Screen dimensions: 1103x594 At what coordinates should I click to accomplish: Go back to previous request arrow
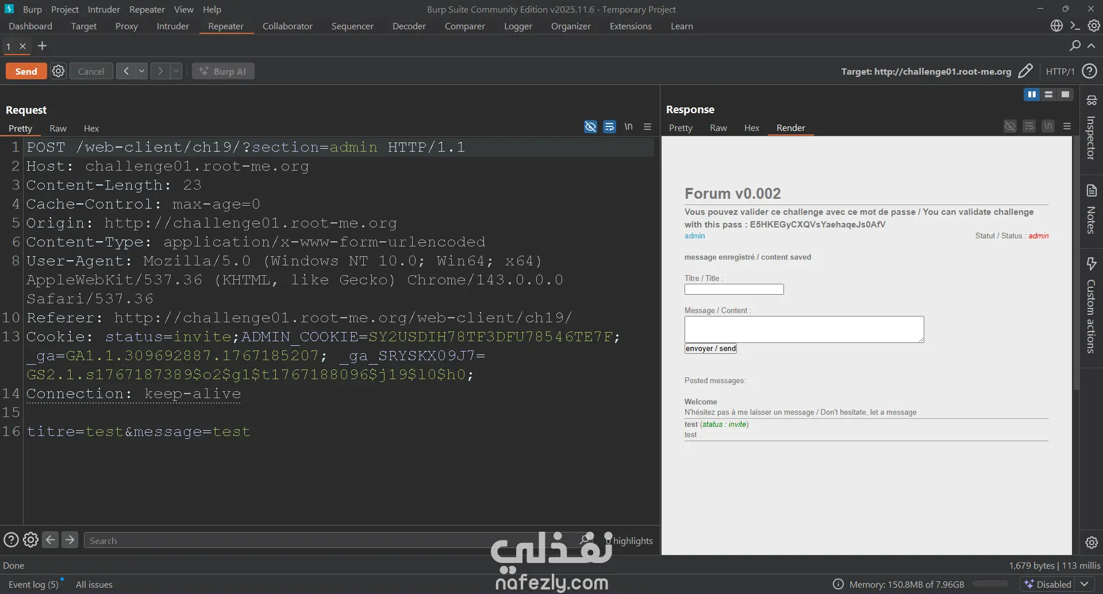coord(125,71)
